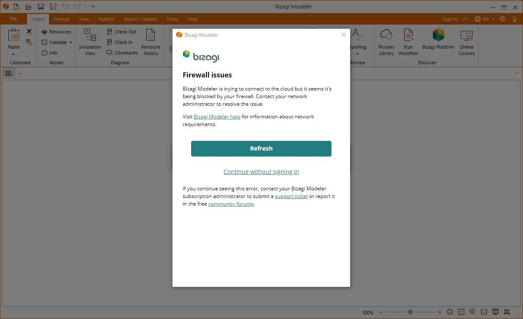The width and height of the screenshot is (523, 319).
Task: Click the fit-to-window zoom icon
Action: pyautogui.click(x=450, y=312)
